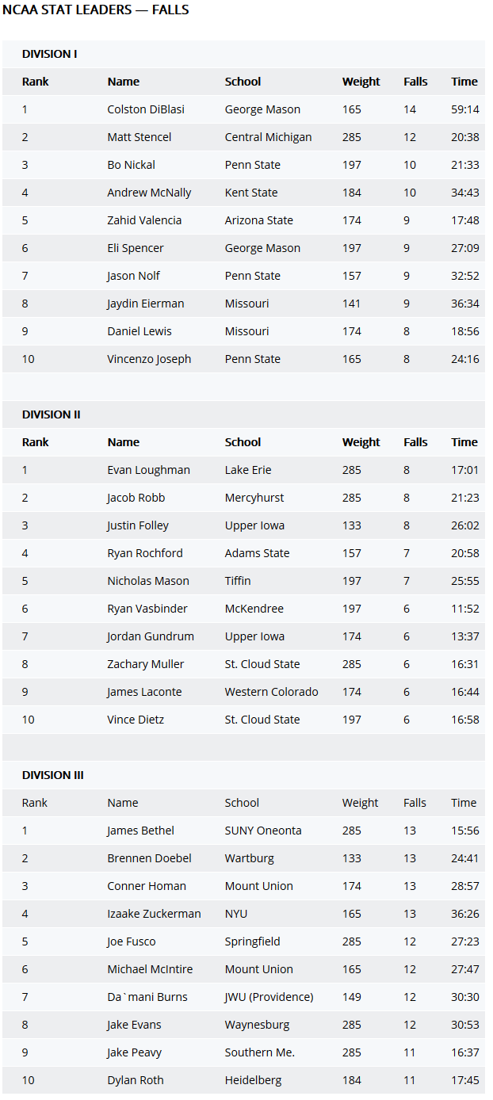Click James Bethel's name

141,831
